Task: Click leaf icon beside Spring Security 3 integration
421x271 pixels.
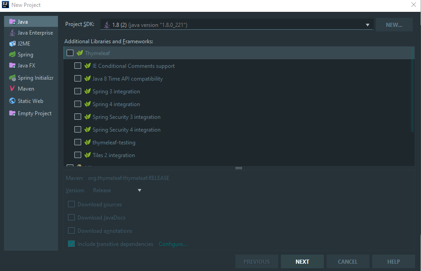Action: [88, 117]
